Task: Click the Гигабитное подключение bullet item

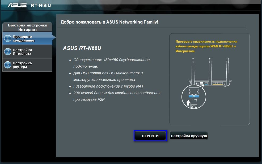Action: coord(109,86)
